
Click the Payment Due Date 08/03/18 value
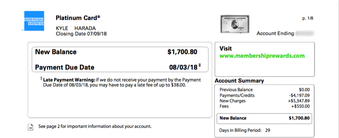click(183, 67)
